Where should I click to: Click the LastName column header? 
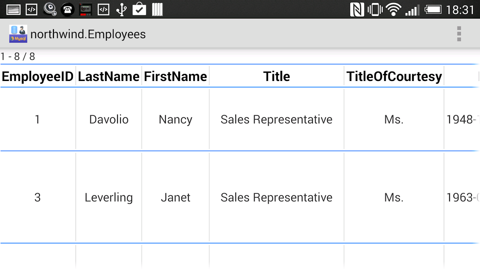pos(109,77)
